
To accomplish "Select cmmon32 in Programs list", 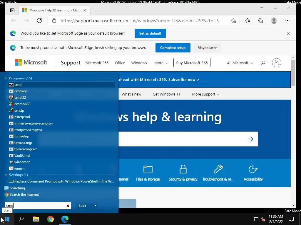I will pos(61,104).
